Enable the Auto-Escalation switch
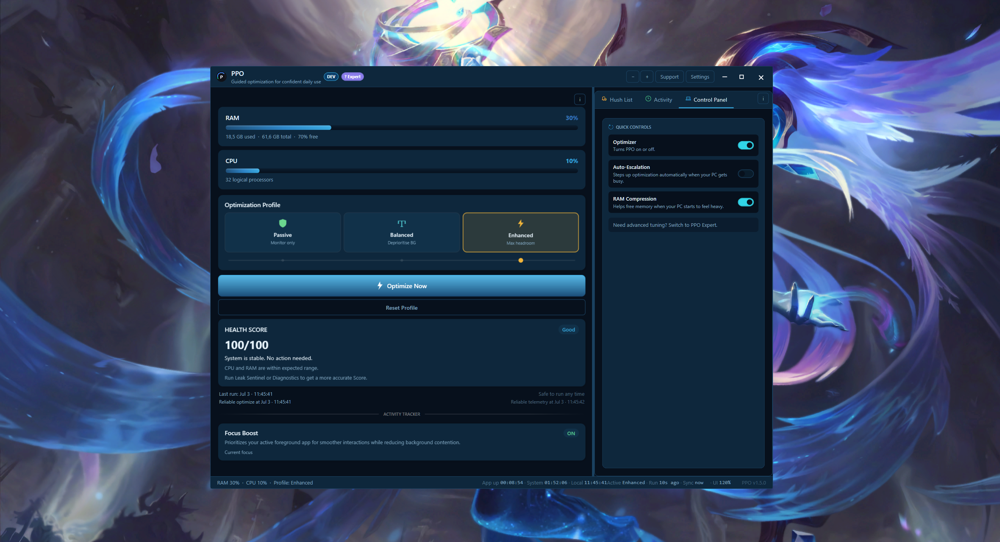 (746, 174)
